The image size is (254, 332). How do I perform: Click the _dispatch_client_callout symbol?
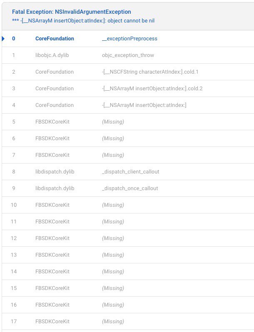pos(130,172)
